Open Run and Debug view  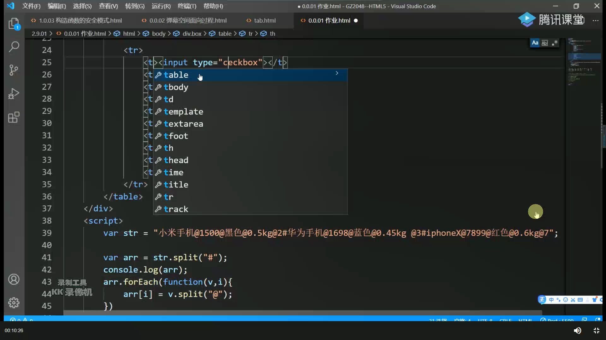(14, 93)
